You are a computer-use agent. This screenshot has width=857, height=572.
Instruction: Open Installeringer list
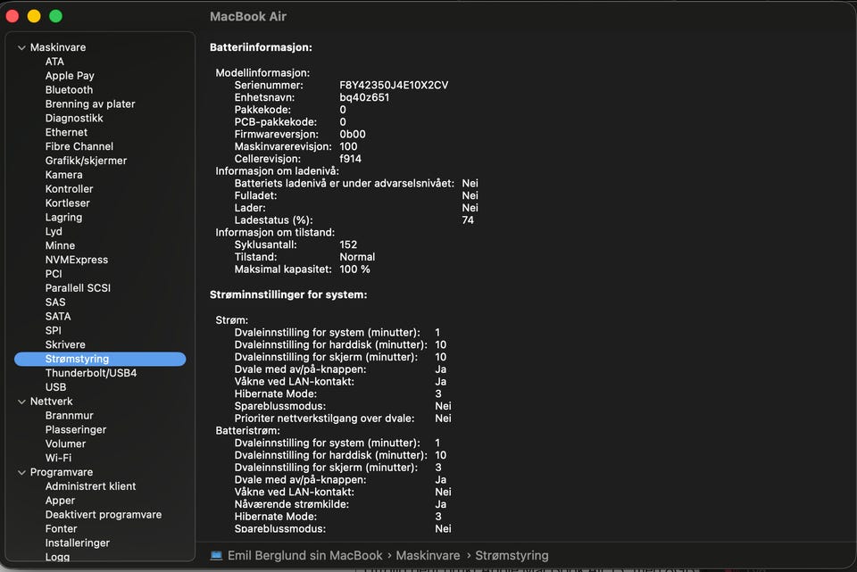point(77,543)
